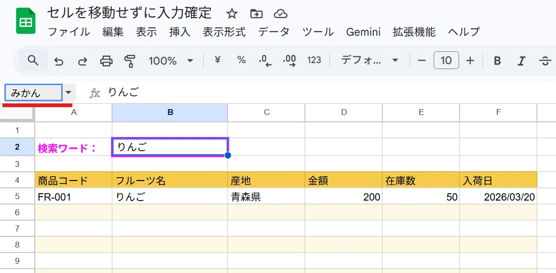
Task: Click the 検索ワード： label cell
Action: point(73,147)
